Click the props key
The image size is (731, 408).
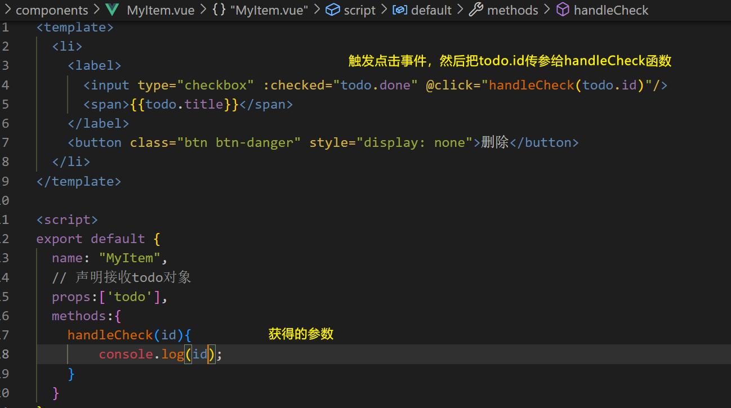(x=71, y=297)
